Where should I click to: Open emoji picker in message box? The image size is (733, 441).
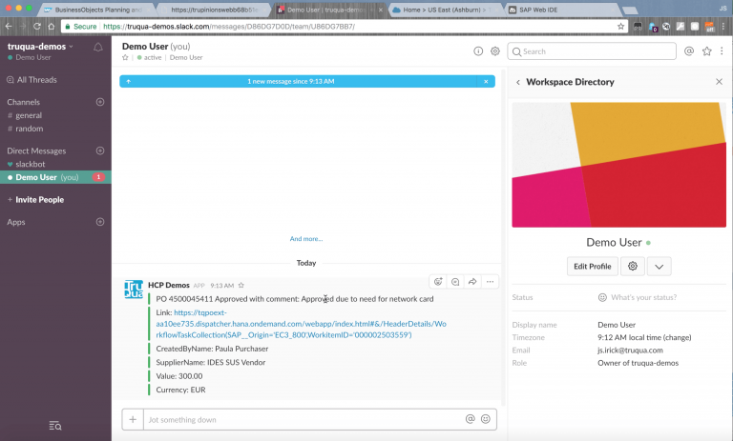[486, 419]
